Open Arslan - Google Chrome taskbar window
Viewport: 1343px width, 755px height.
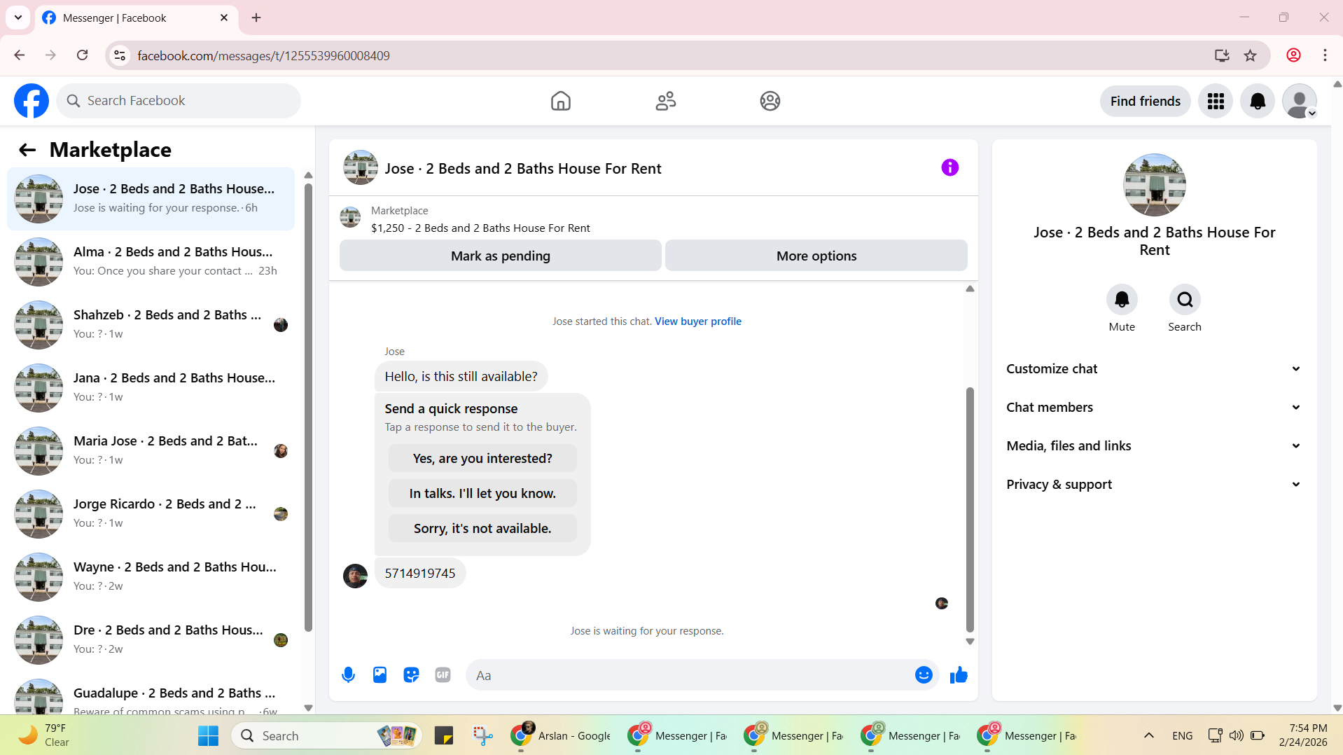point(562,735)
